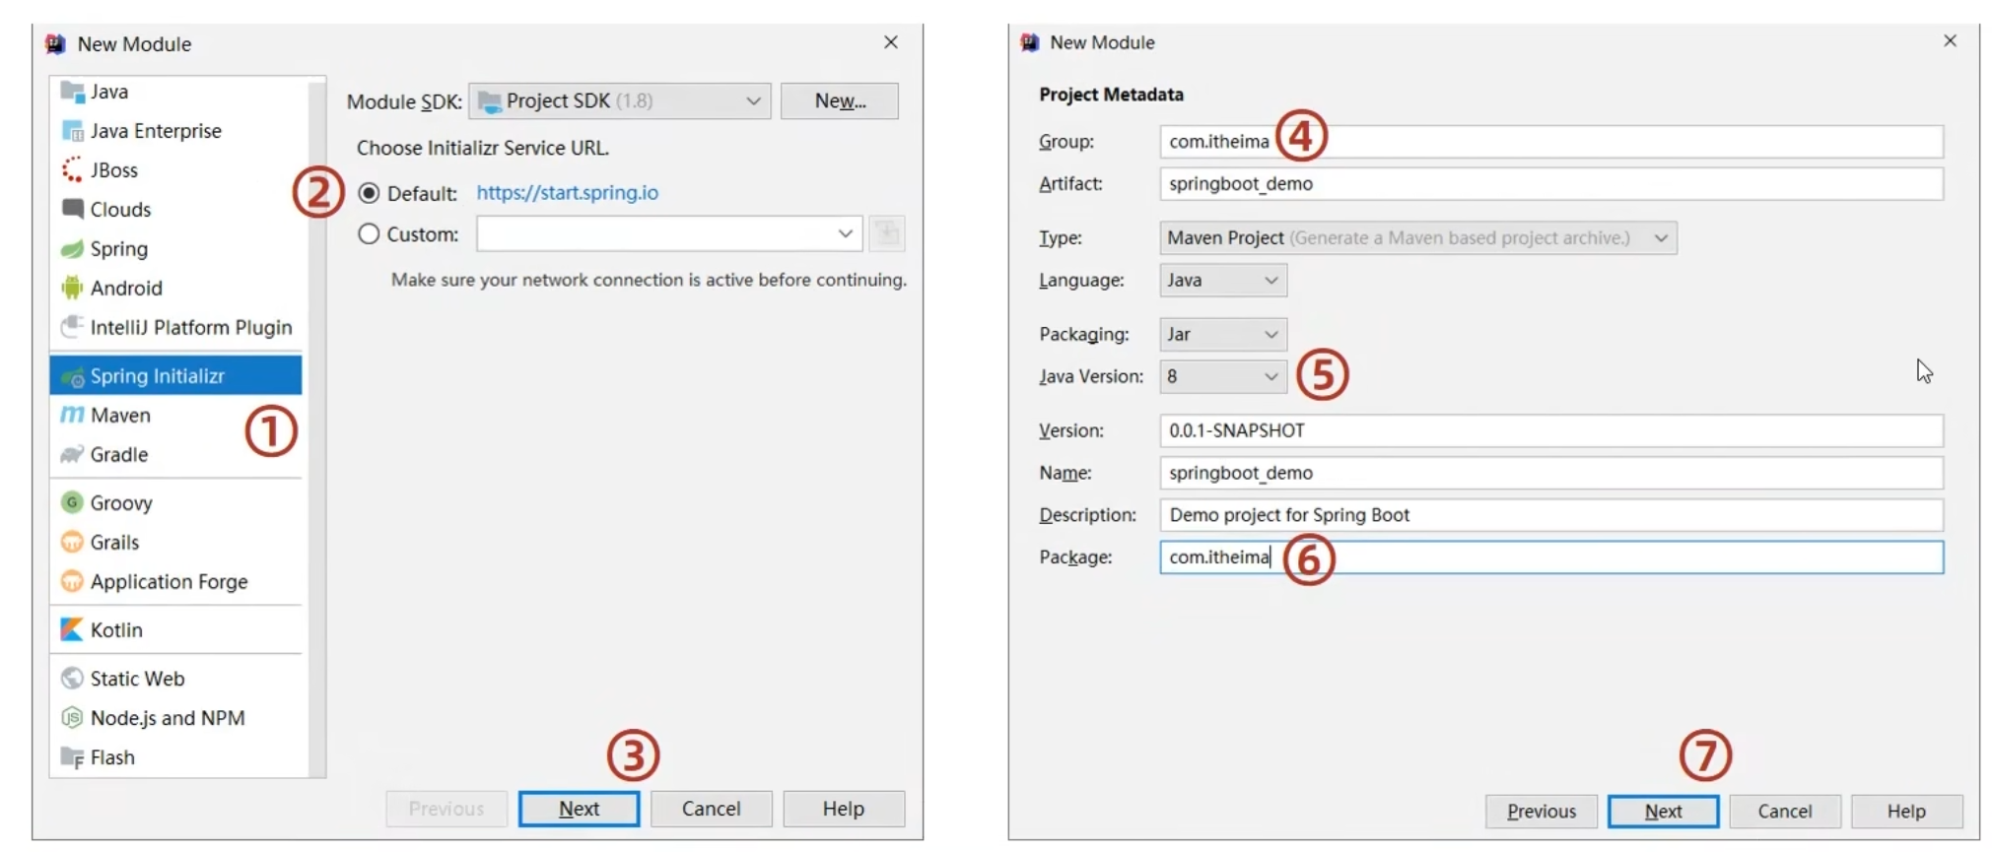Screen dimensions: 1992x852
Task: Click the Application Forge icon
Action: point(72,581)
